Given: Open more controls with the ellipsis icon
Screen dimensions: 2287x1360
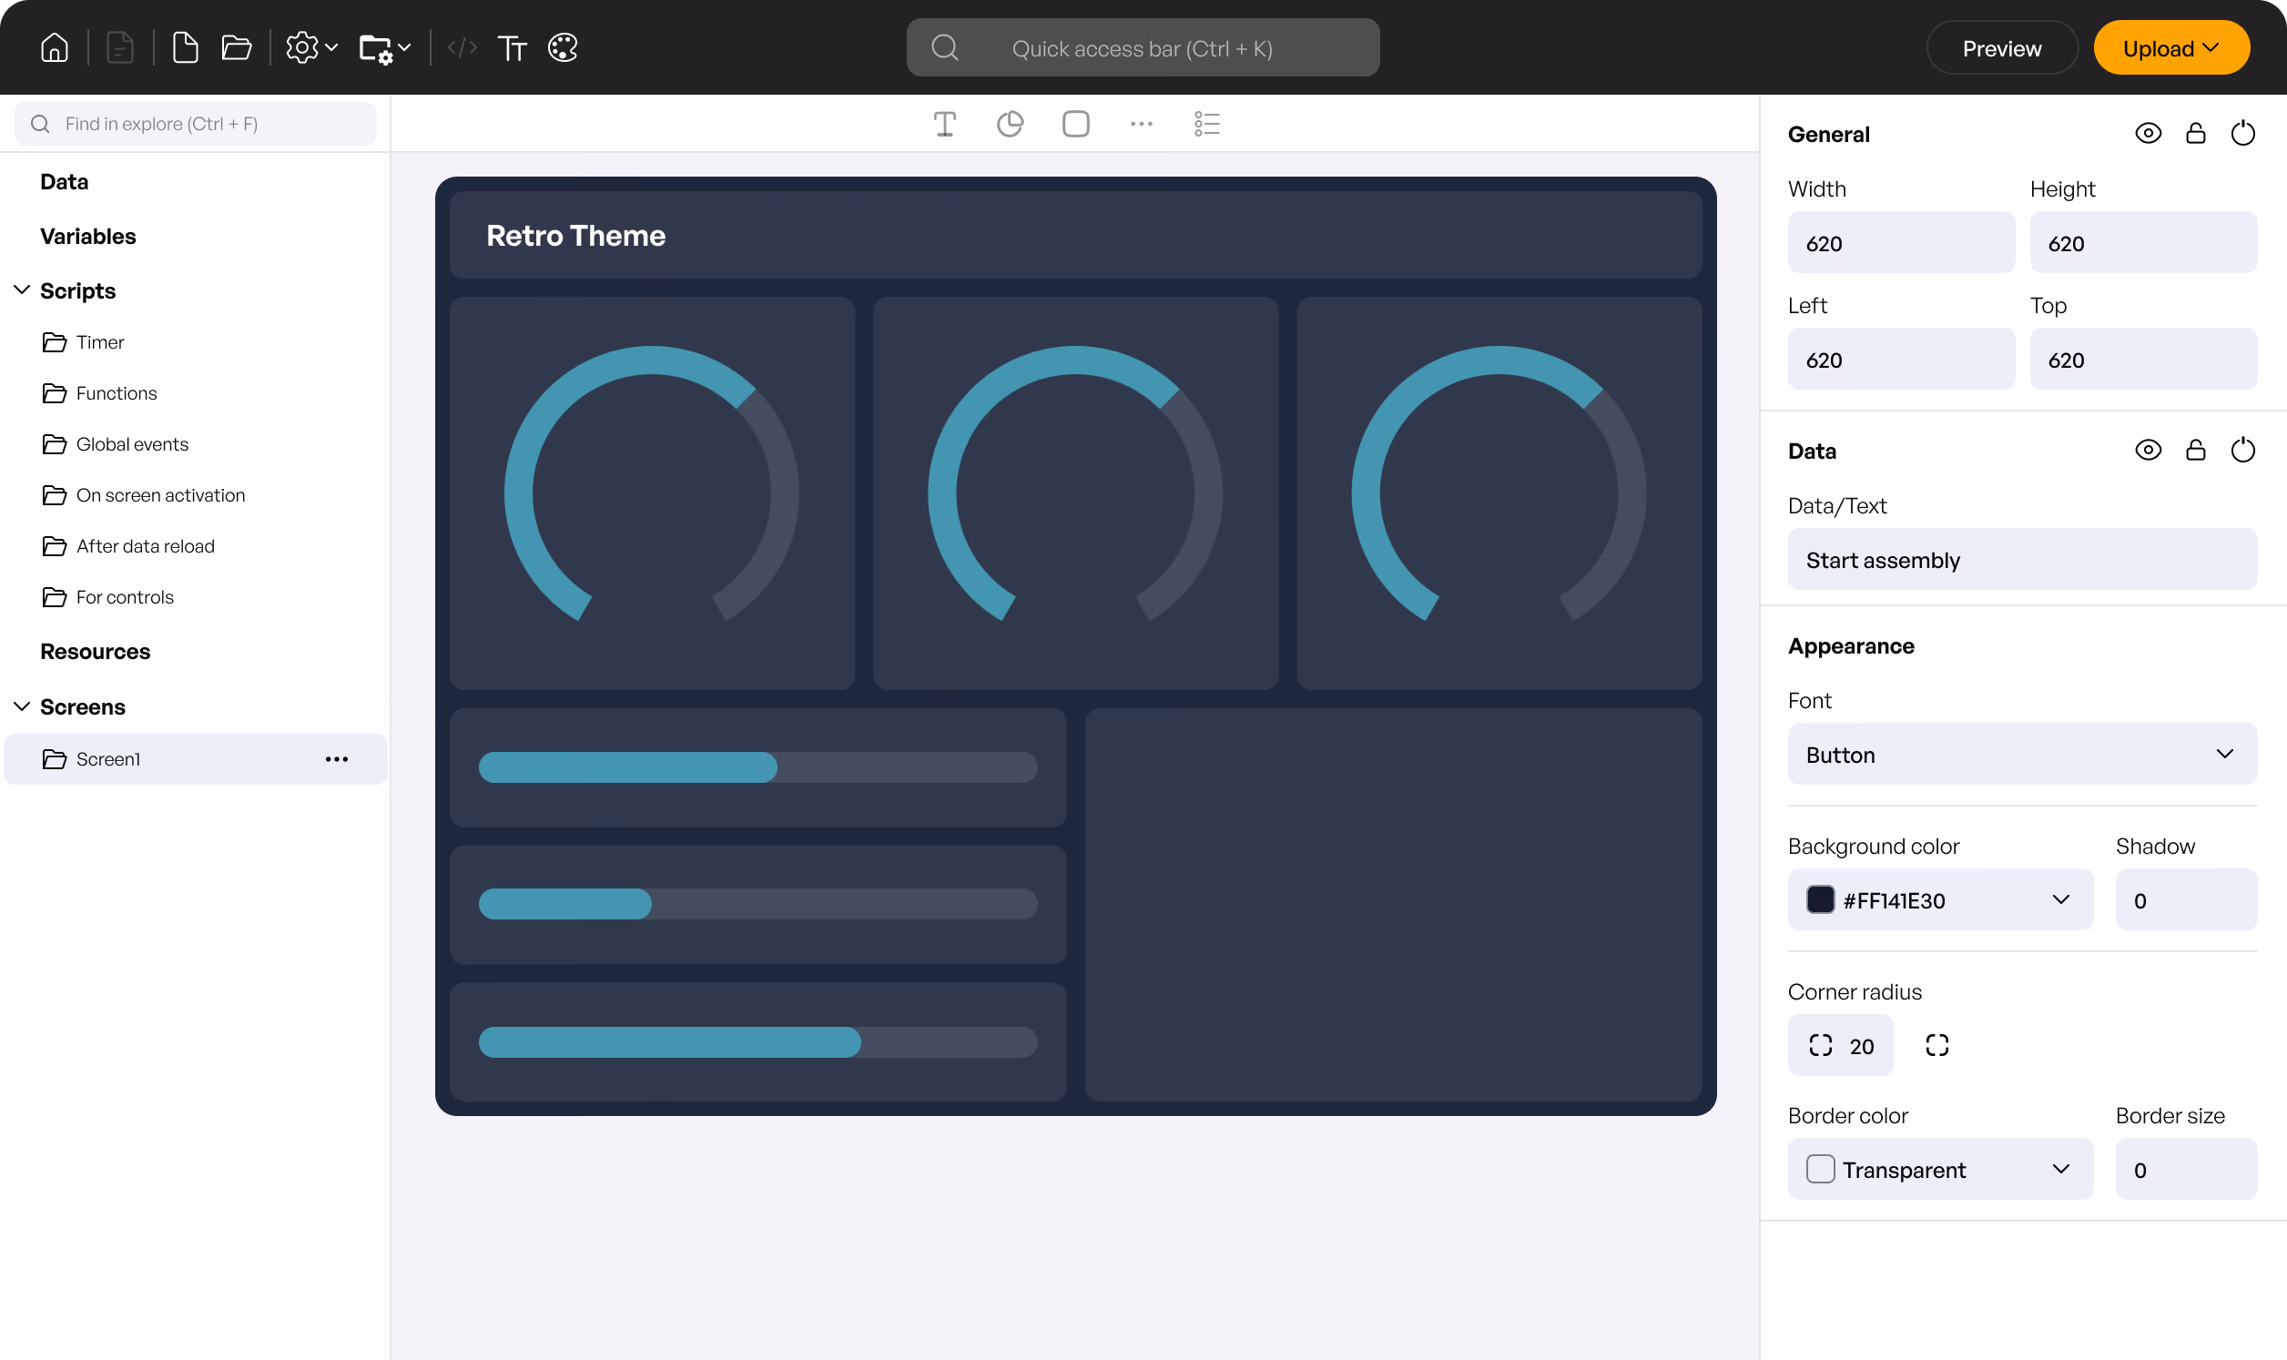Looking at the screenshot, I should [x=1142, y=124].
